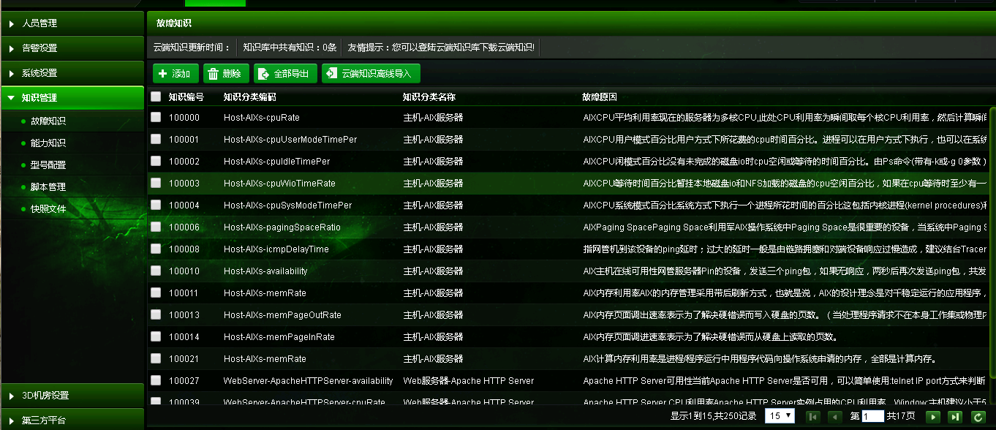Select the Host-AIXs-pagingSpaceRatio cell
This screenshot has height=430, width=996.
pyautogui.click(x=282, y=227)
